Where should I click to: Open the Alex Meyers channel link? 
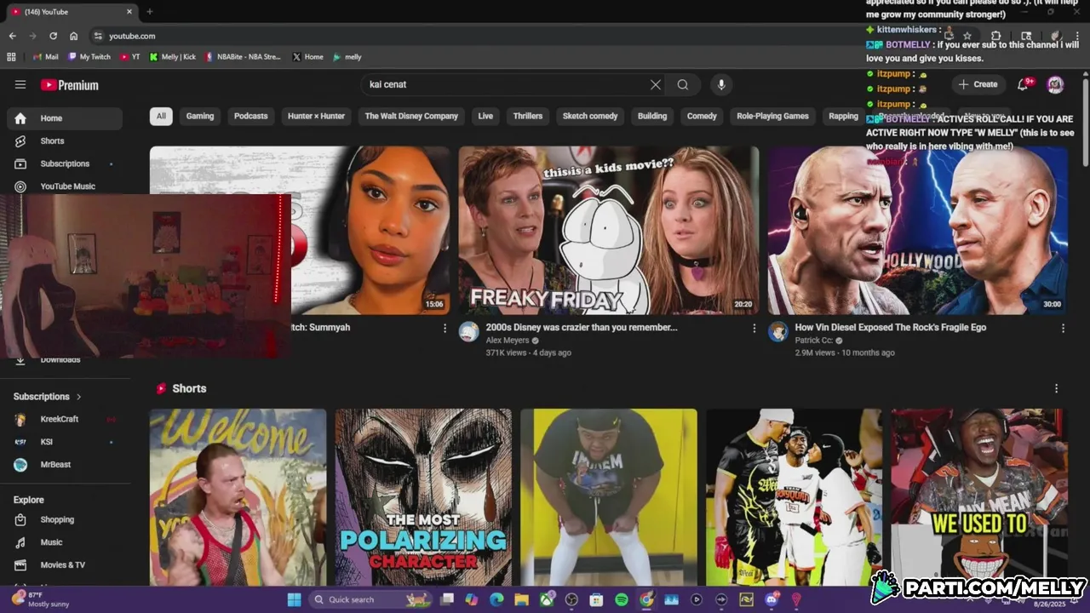point(508,341)
